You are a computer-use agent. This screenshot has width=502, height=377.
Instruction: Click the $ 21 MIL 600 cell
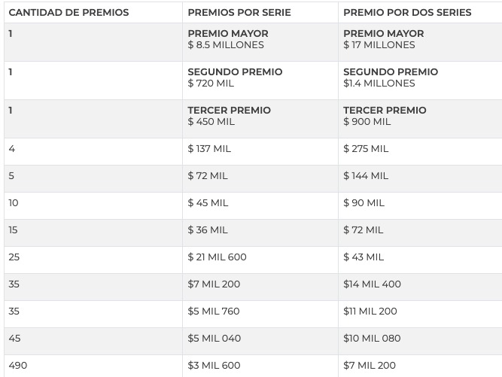[x=260, y=260]
